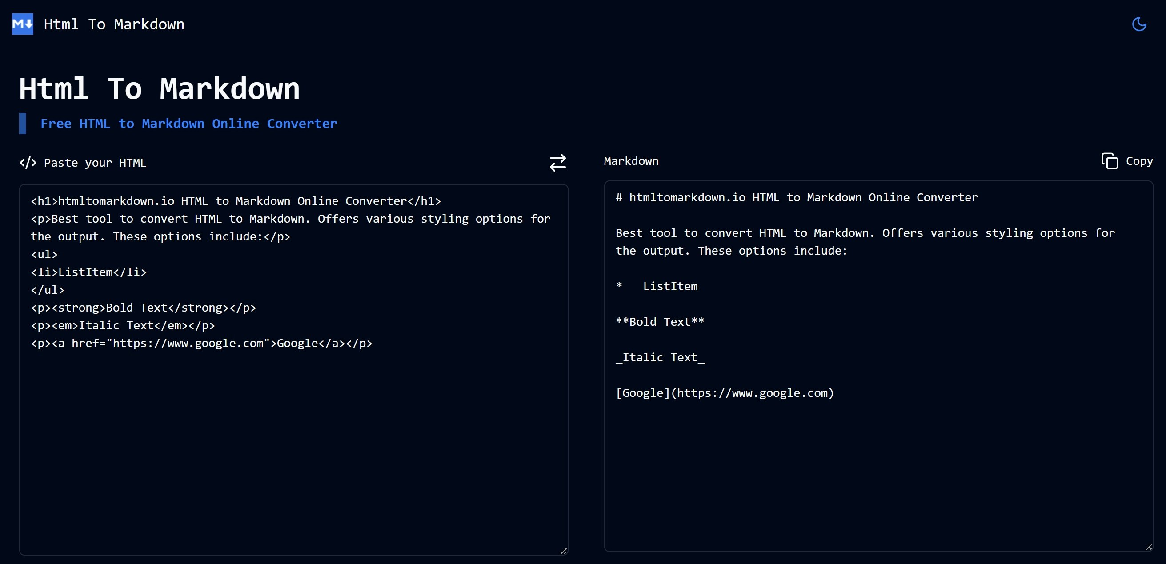Toggle dark mode with the moon icon
Viewport: 1166px width, 564px height.
[1139, 24]
